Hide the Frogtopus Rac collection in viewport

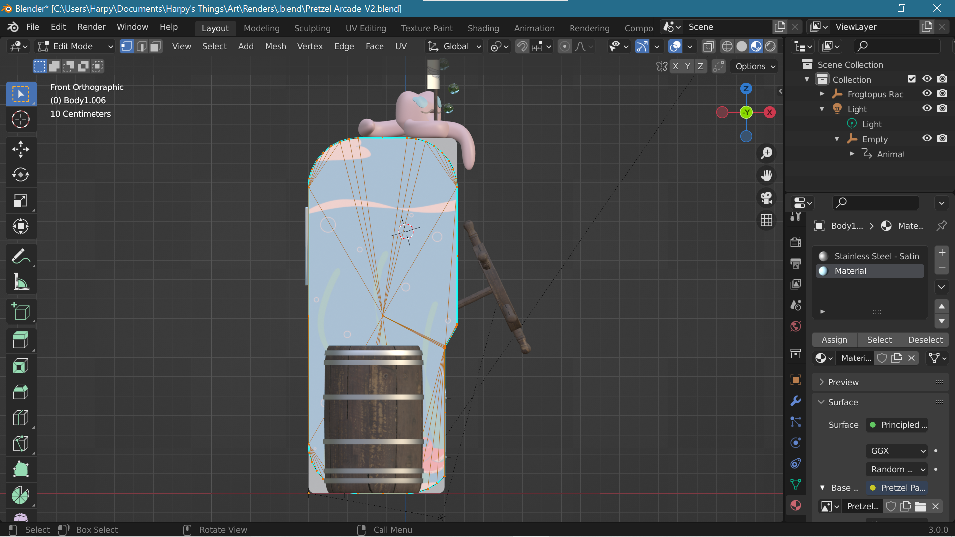click(x=927, y=93)
